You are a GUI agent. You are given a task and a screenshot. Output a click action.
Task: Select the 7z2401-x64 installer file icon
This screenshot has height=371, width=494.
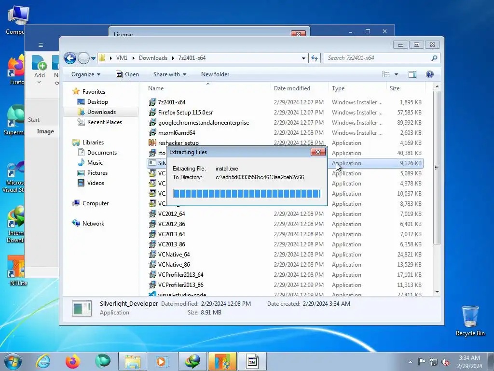click(152, 102)
